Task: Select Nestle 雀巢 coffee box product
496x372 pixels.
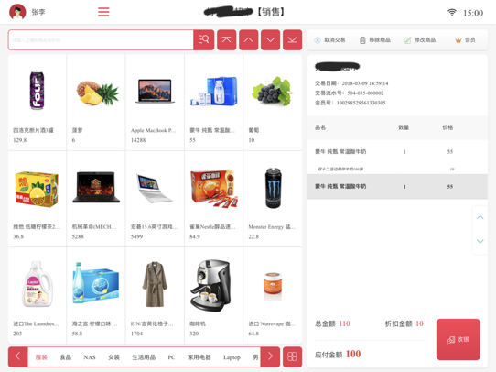Action: 214,199
